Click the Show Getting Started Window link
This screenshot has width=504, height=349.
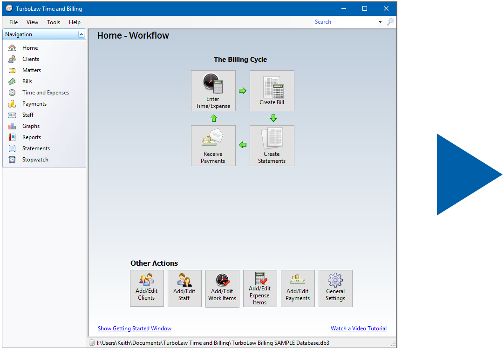coord(135,329)
